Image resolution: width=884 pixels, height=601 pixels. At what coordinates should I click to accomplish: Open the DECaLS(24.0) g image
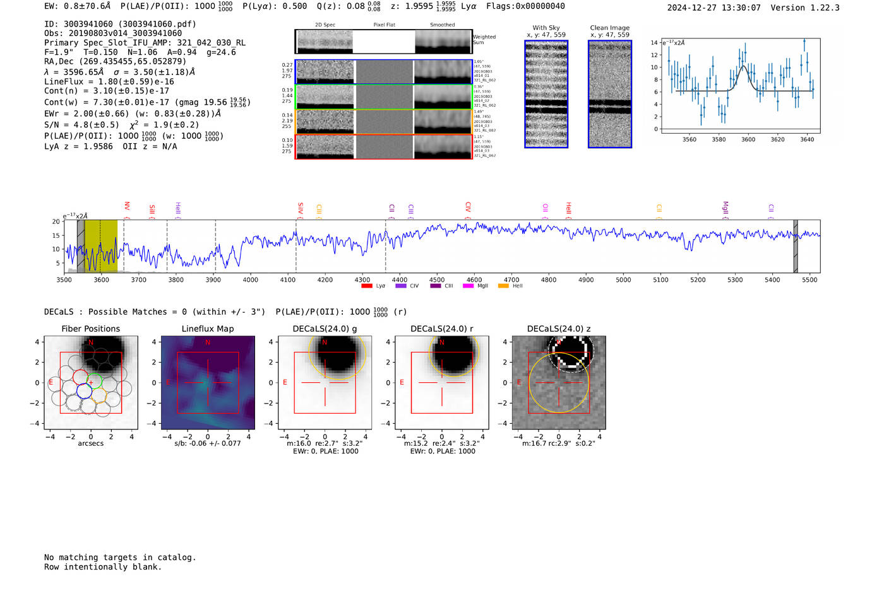tap(325, 383)
